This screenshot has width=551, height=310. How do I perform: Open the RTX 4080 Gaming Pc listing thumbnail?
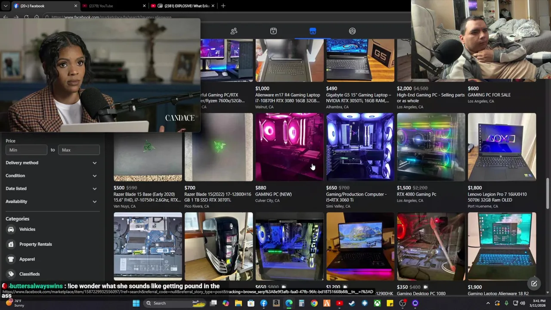431,147
